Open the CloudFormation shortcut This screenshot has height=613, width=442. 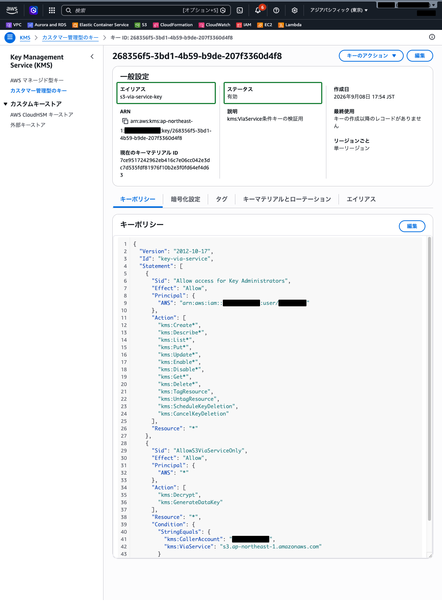click(173, 25)
